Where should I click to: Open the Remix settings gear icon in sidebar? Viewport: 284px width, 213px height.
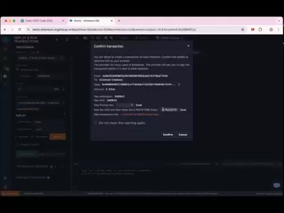(x=5, y=187)
